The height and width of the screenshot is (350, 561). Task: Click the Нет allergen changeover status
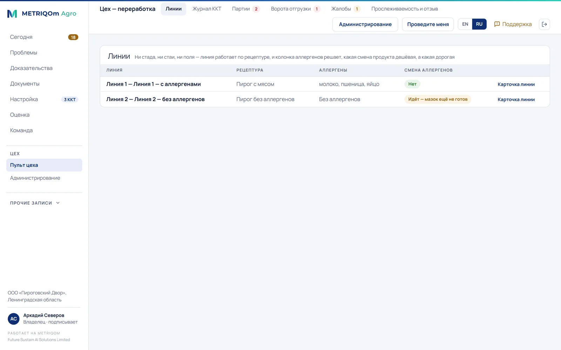(412, 84)
